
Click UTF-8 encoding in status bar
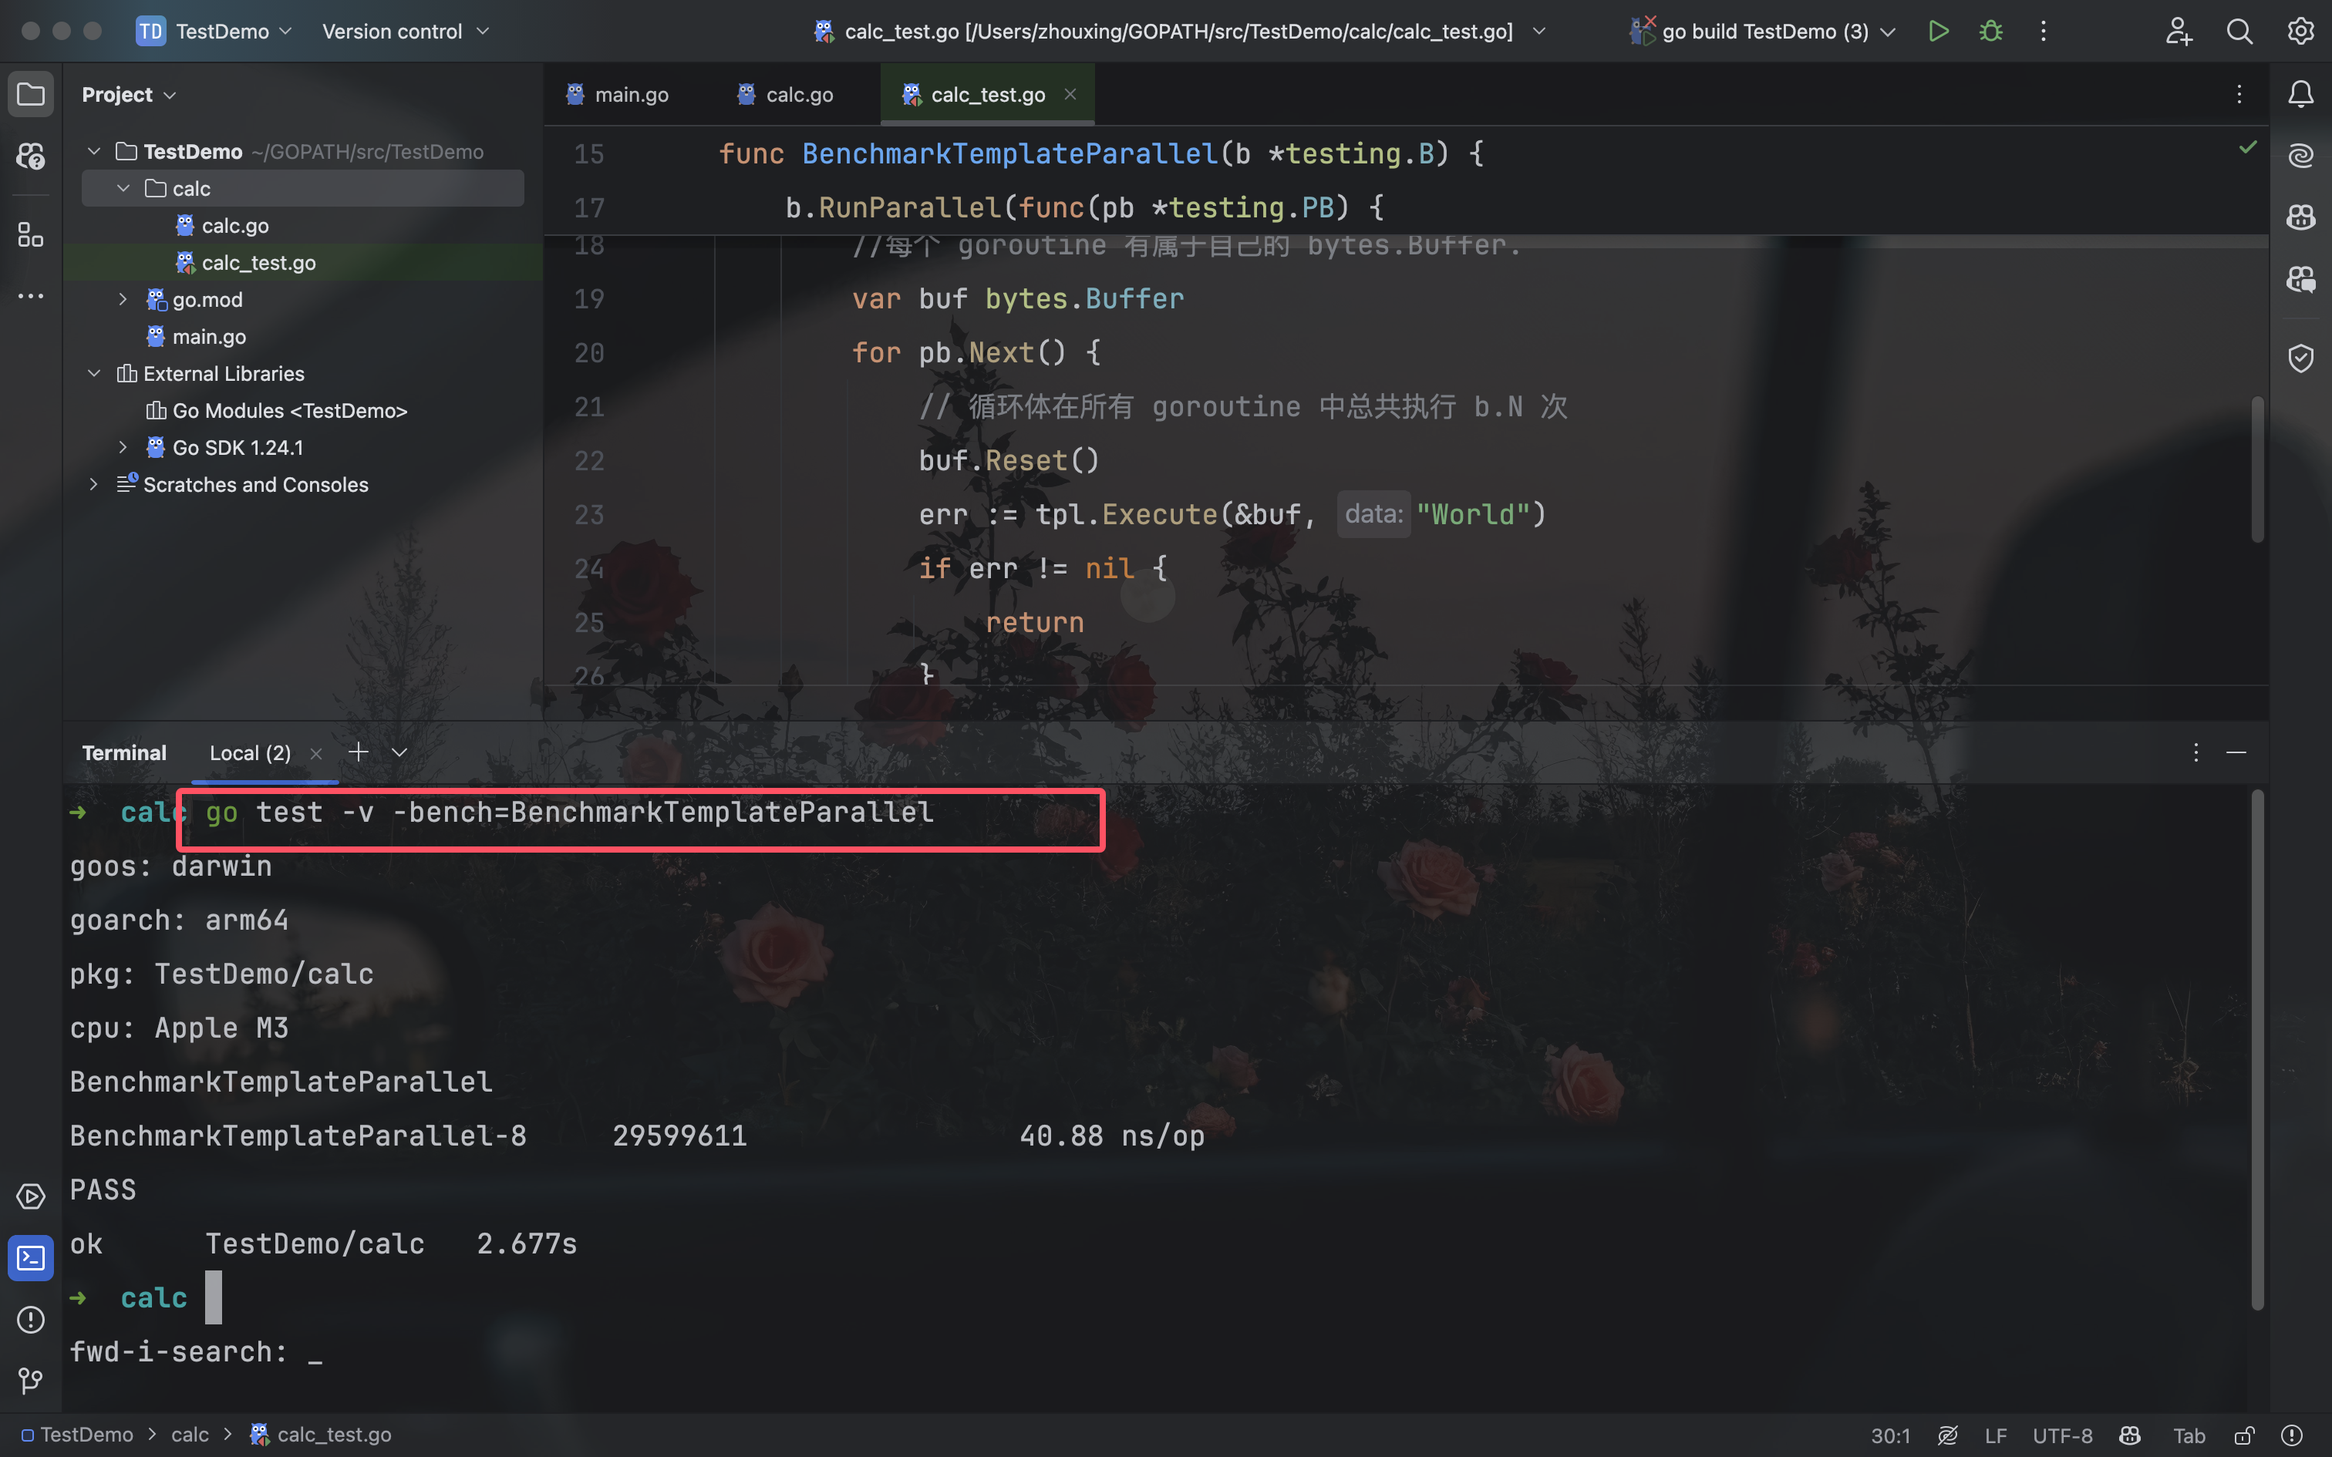(2062, 1435)
